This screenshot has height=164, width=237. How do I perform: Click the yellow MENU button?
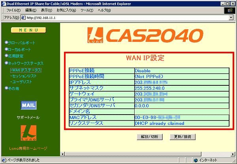pos(28,30)
